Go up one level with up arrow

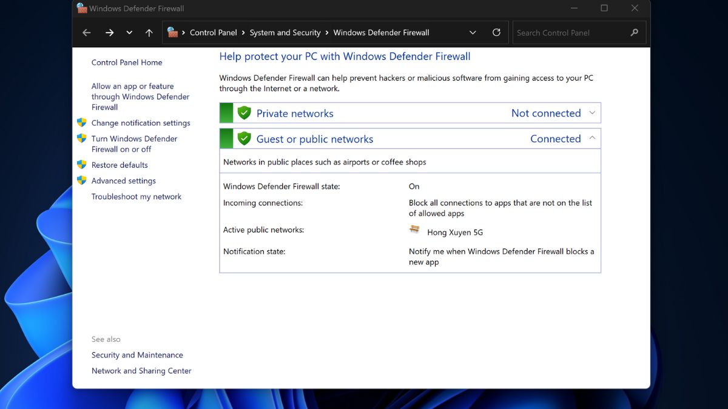coord(149,33)
